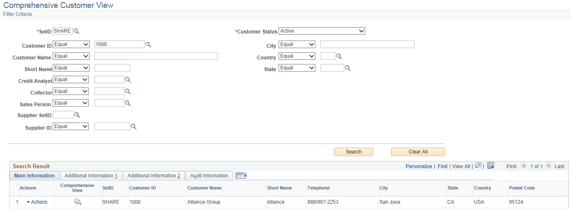The height and width of the screenshot is (210, 571).
Task: Open the Personalize link
Action: 419,166
